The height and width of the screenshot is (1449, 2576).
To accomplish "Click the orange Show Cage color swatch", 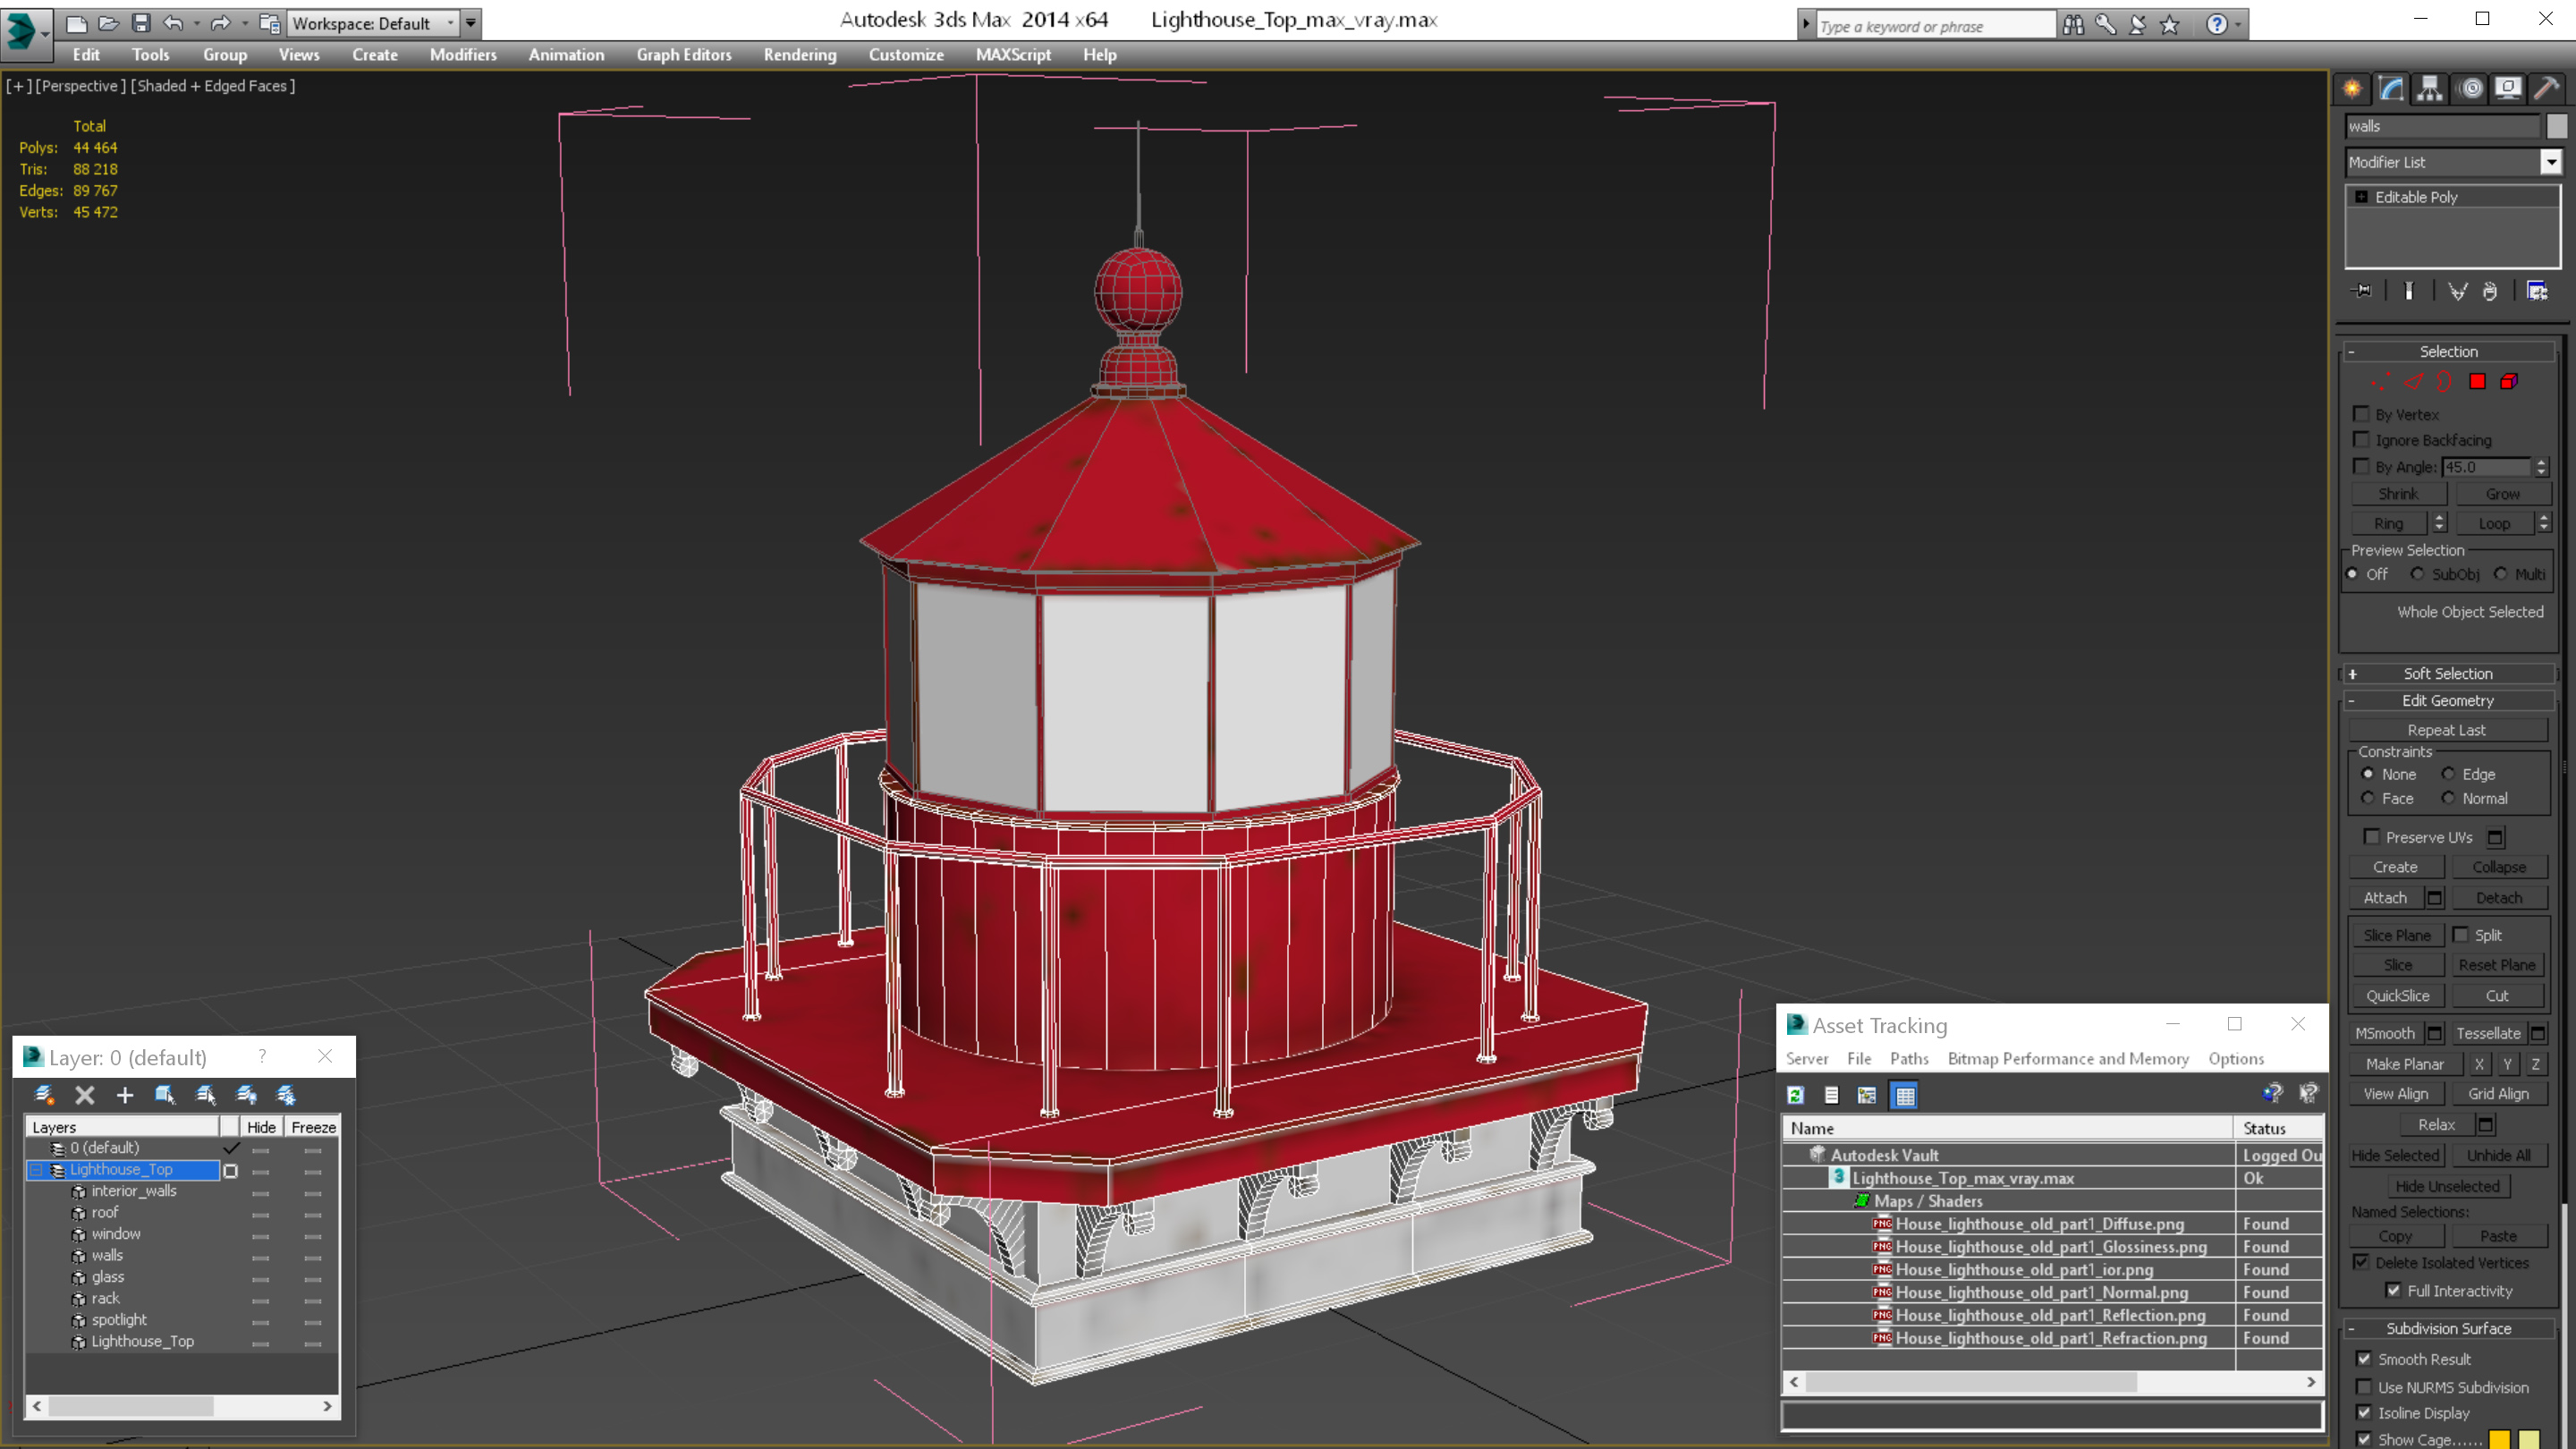I will pyautogui.click(x=2499, y=1440).
